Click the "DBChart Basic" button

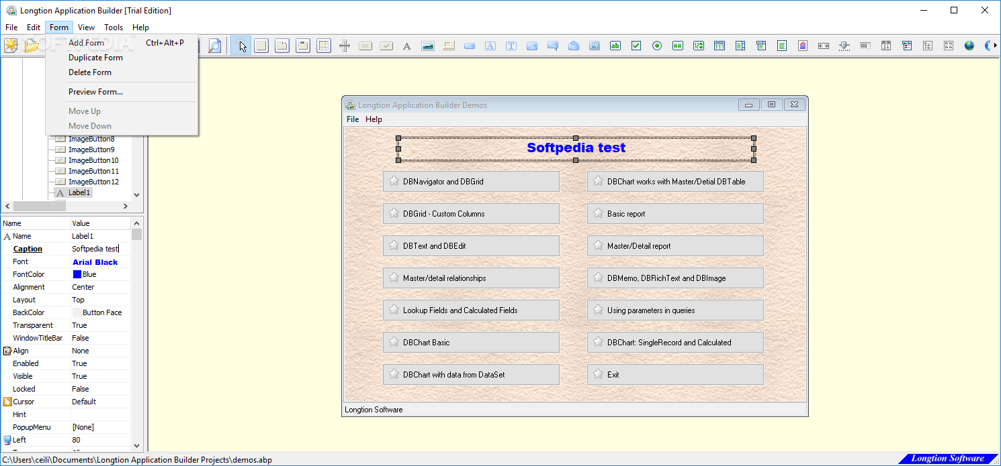click(x=471, y=342)
